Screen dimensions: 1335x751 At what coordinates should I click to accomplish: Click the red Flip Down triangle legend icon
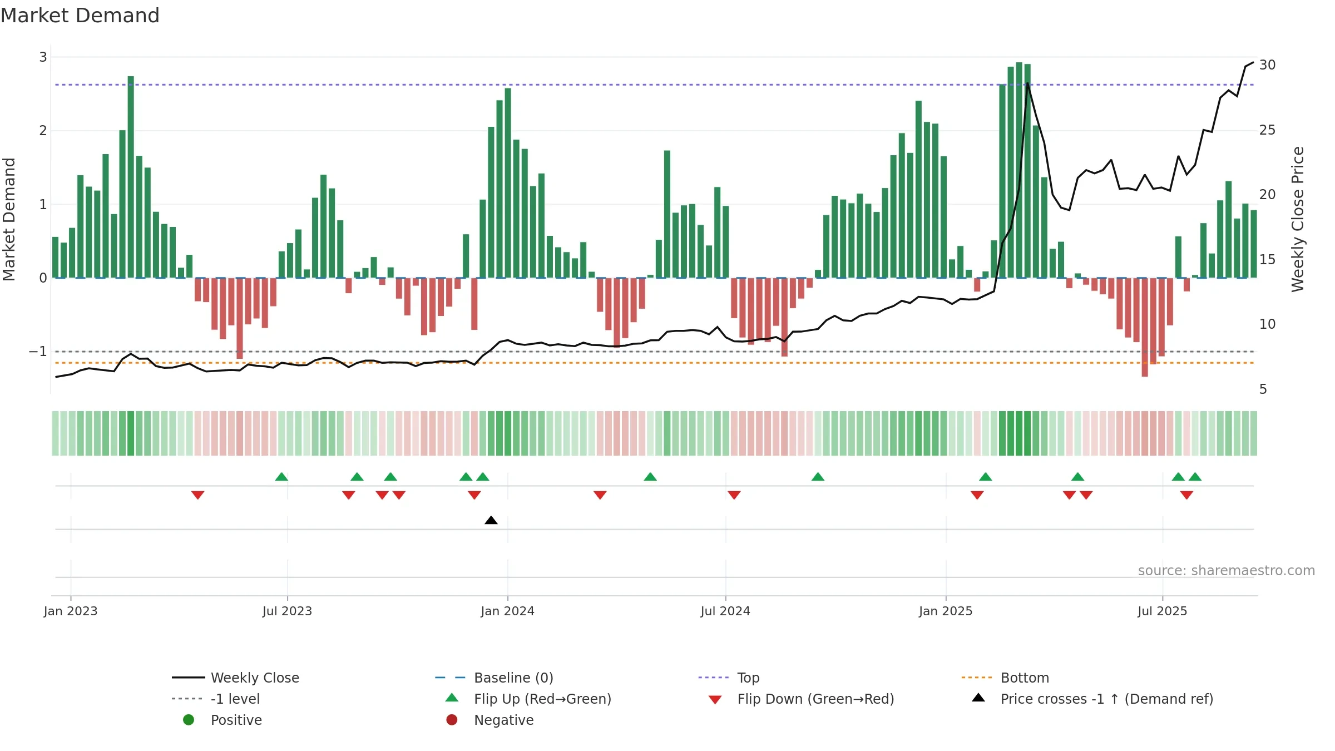pyautogui.click(x=715, y=700)
